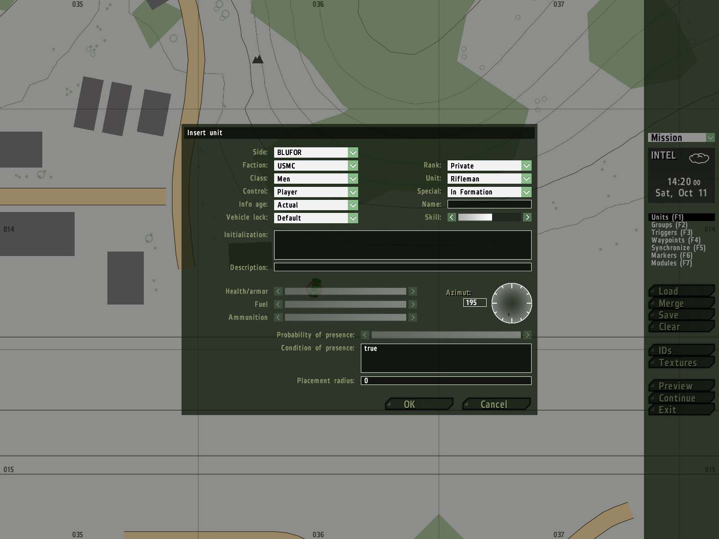Click the Fuel slider bar
719x539 pixels.
[x=346, y=305]
